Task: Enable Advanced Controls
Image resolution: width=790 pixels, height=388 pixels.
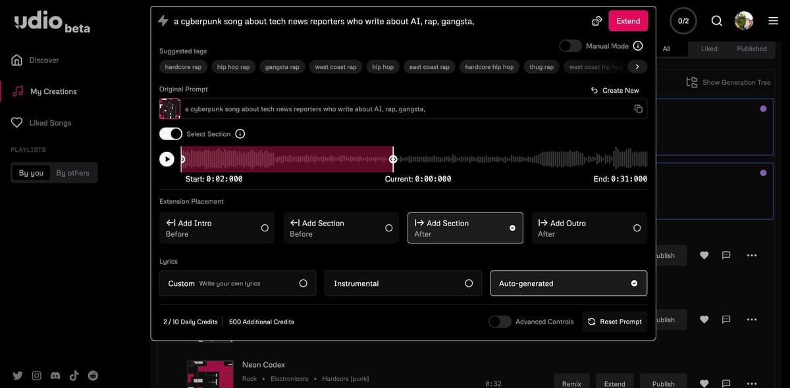Action: tap(500, 322)
